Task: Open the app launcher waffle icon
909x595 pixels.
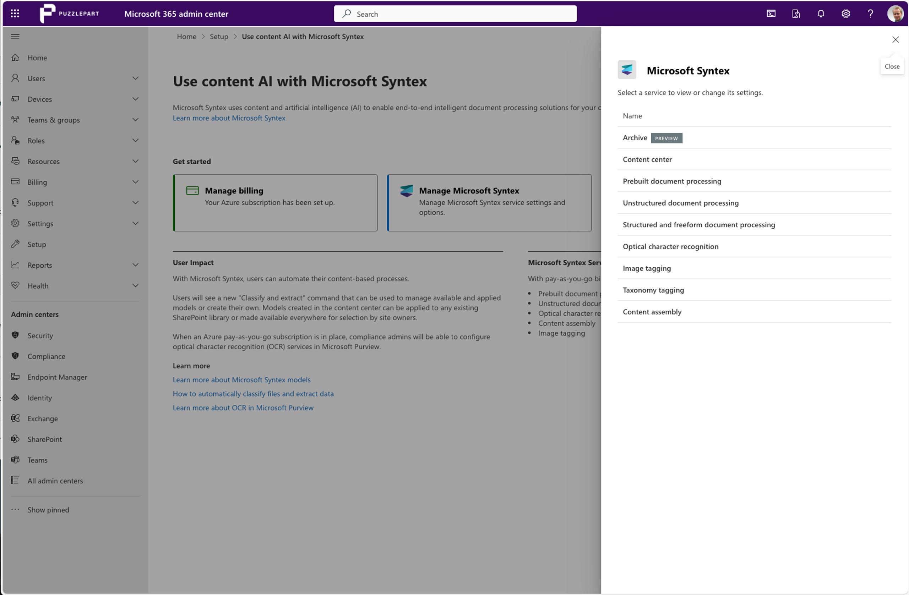Action: (x=15, y=14)
